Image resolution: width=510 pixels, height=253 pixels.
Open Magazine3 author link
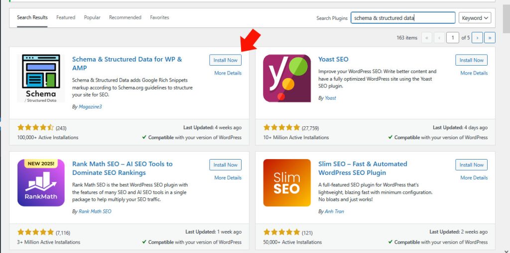pos(90,106)
